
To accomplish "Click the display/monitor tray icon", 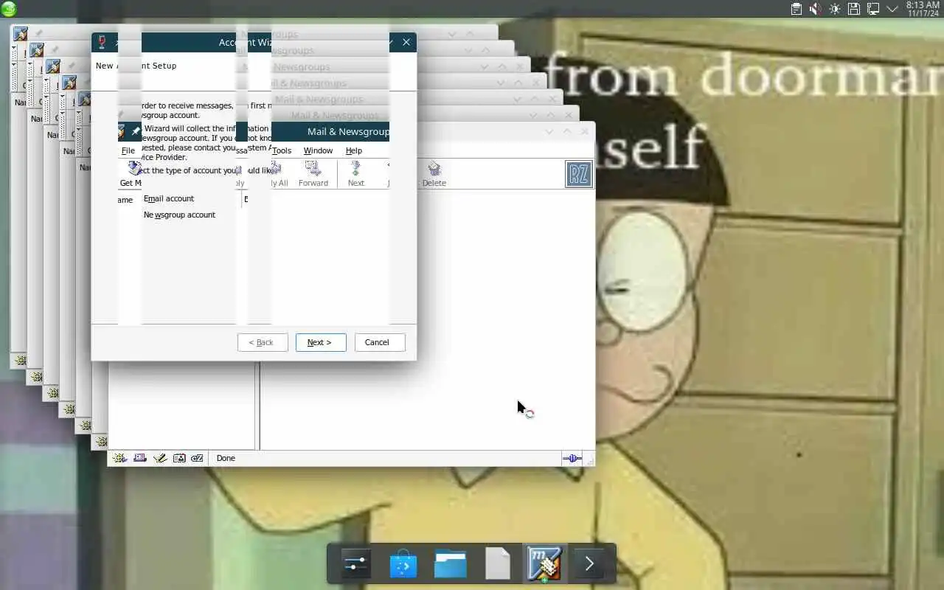I will [x=873, y=9].
